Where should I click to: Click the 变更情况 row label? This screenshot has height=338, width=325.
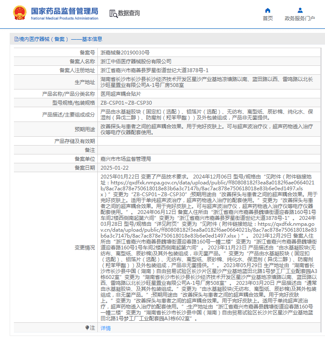coord(85,248)
